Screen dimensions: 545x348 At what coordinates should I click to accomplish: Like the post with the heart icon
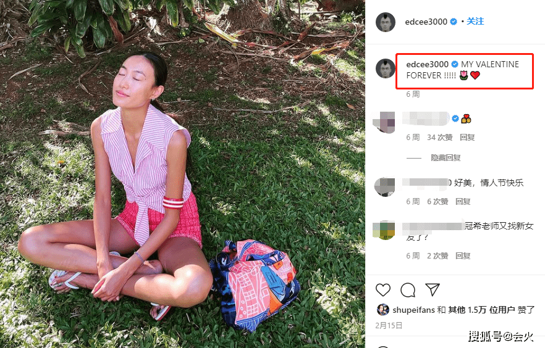(383, 290)
